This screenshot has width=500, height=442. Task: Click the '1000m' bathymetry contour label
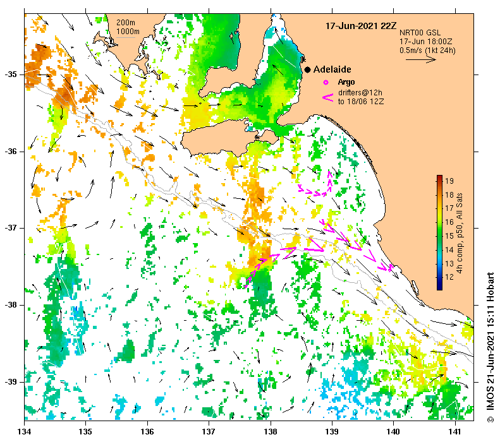point(128,32)
